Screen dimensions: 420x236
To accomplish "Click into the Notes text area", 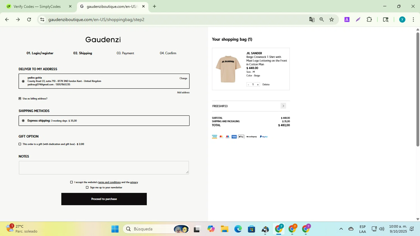I will [x=104, y=167].
